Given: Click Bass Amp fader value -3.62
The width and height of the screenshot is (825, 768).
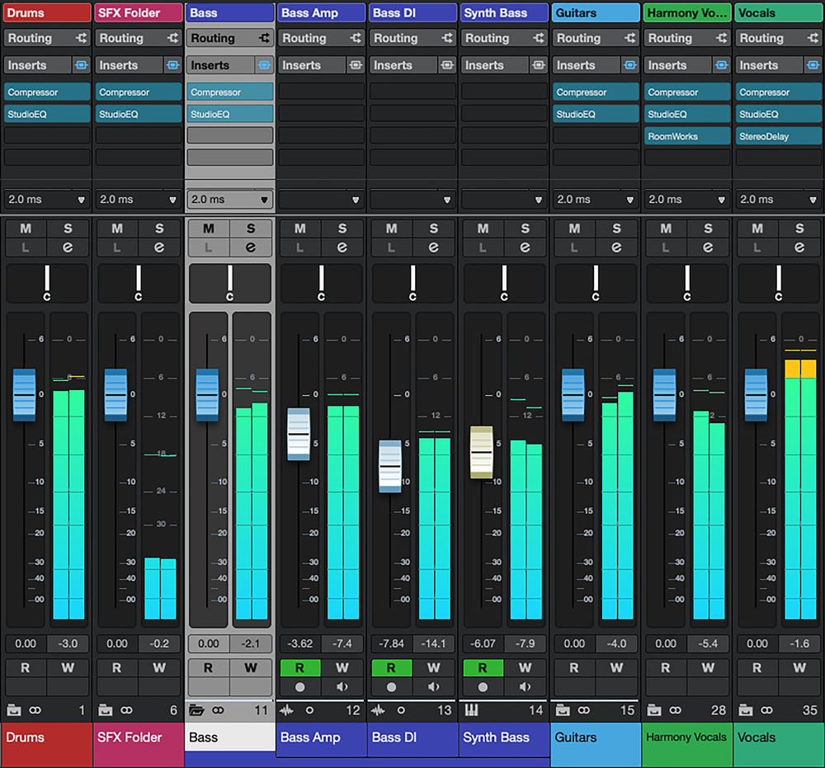Looking at the screenshot, I should 300,643.
